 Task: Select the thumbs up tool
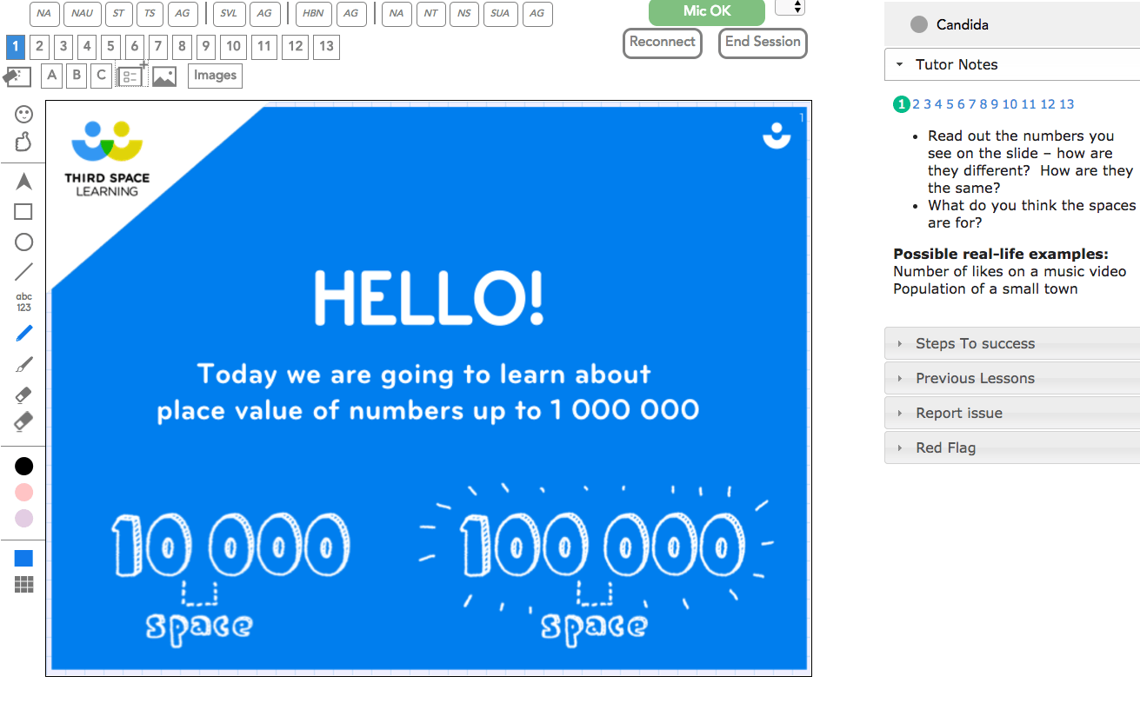[24, 141]
